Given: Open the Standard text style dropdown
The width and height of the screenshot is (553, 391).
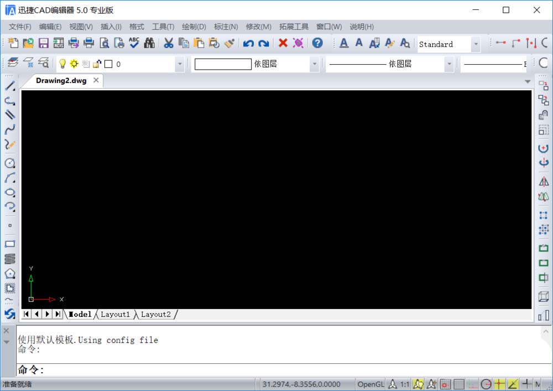Looking at the screenshot, I should click(476, 44).
